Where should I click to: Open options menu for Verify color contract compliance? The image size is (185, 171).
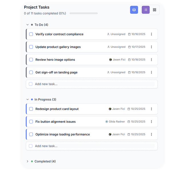click(151, 34)
